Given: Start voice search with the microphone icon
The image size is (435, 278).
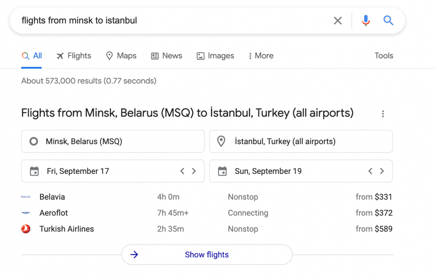Looking at the screenshot, I should (366, 21).
